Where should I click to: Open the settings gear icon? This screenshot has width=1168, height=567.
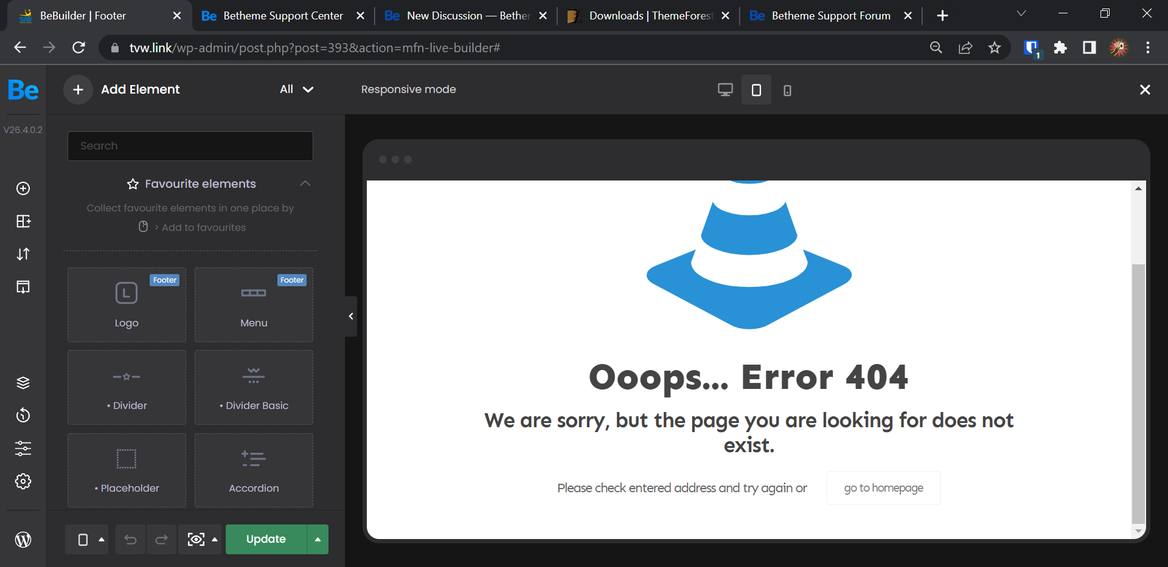(x=23, y=481)
